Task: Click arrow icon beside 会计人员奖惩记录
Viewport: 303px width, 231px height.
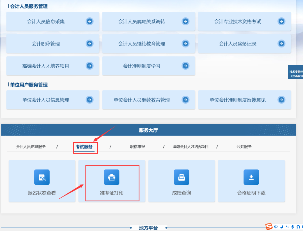Action: pos(281,44)
